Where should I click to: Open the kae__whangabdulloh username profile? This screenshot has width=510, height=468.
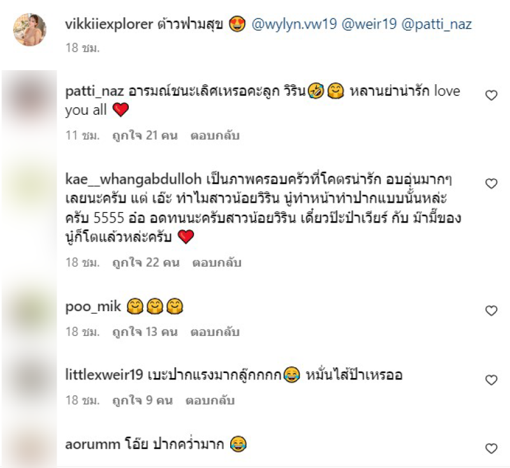pyautogui.click(x=133, y=179)
